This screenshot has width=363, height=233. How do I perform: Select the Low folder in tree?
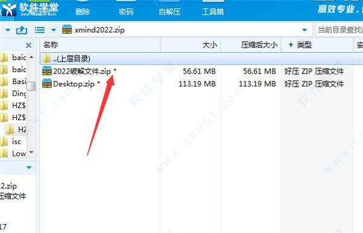tap(13, 153)
